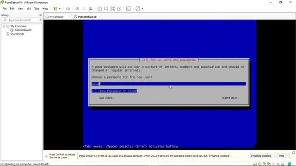Open the View menu
Screen dimensions: 296x166
tap(20, 9)
